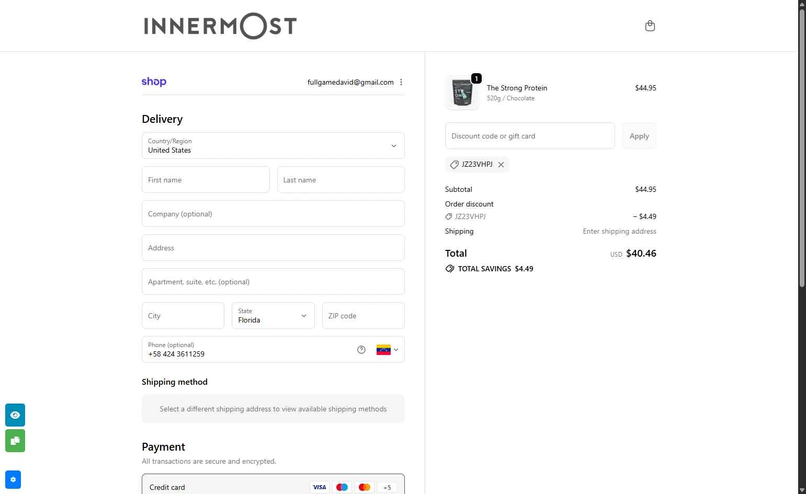806x494 pixels.
Task: Click the Mastercard icon
Action: point(365,487)
